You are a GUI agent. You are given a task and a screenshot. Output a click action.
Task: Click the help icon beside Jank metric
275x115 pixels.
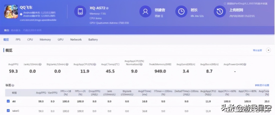point(40,64)
